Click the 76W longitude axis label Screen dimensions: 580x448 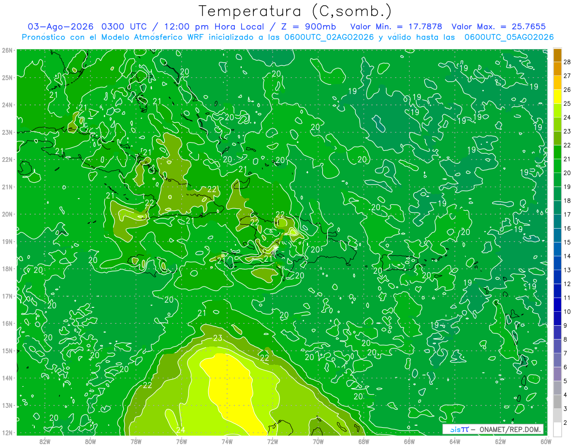point(181,441)
